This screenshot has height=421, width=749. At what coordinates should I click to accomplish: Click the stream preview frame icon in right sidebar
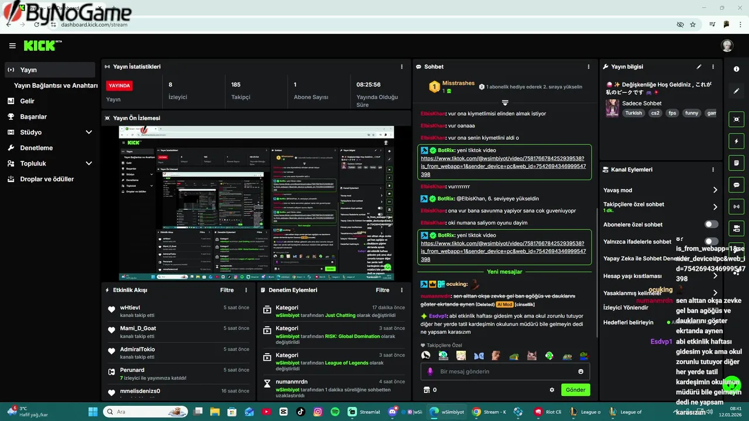(736, 119)
